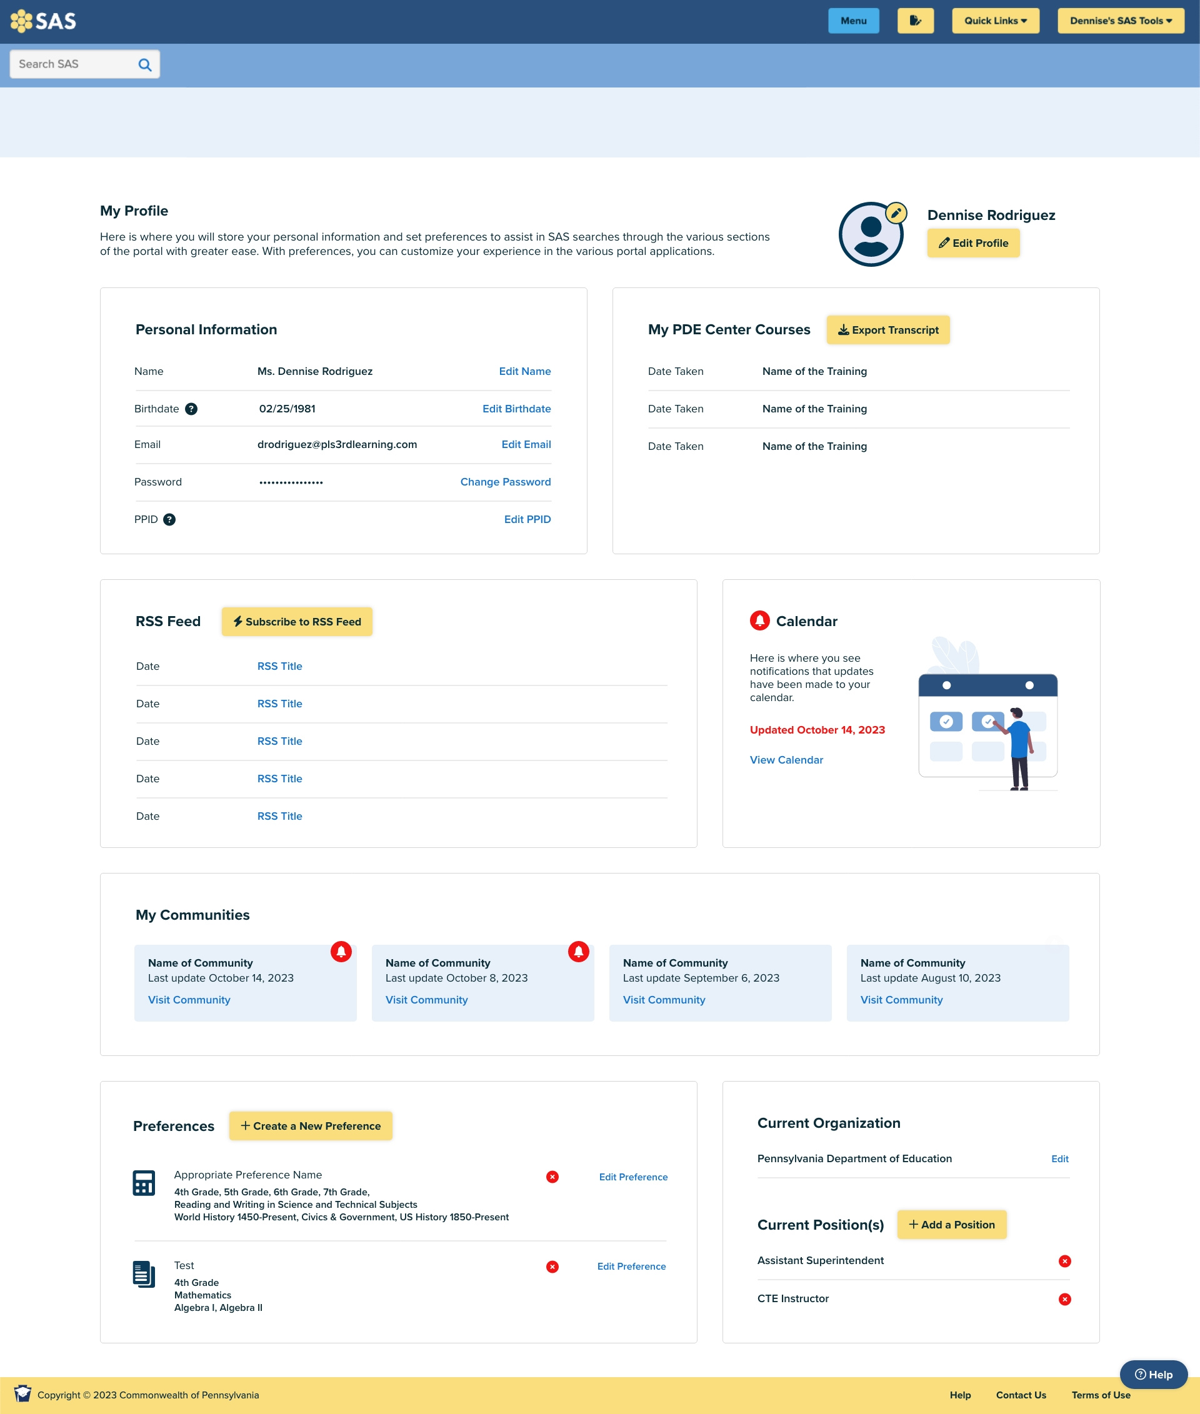The image size is (1200, 1414).
Task: Click the notification bell on the first community card
Action: click(342, 952)
